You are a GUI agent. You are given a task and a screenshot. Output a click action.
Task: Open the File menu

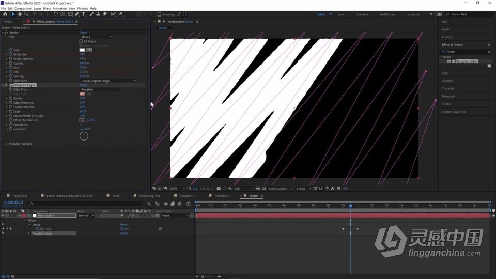coord(3,9)
